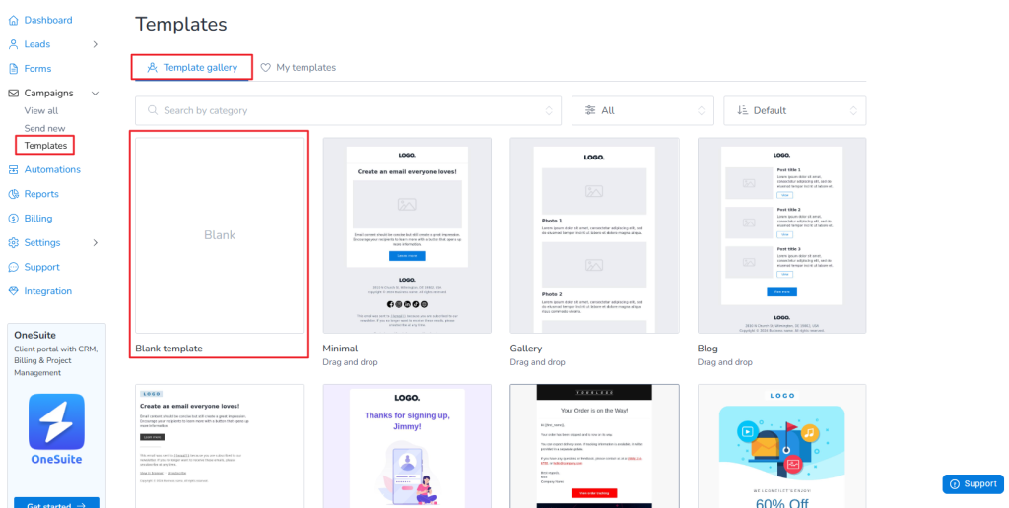Switch to Template gallery tab
Viewport: 1009px width, 508px height.
click(192, 68)
